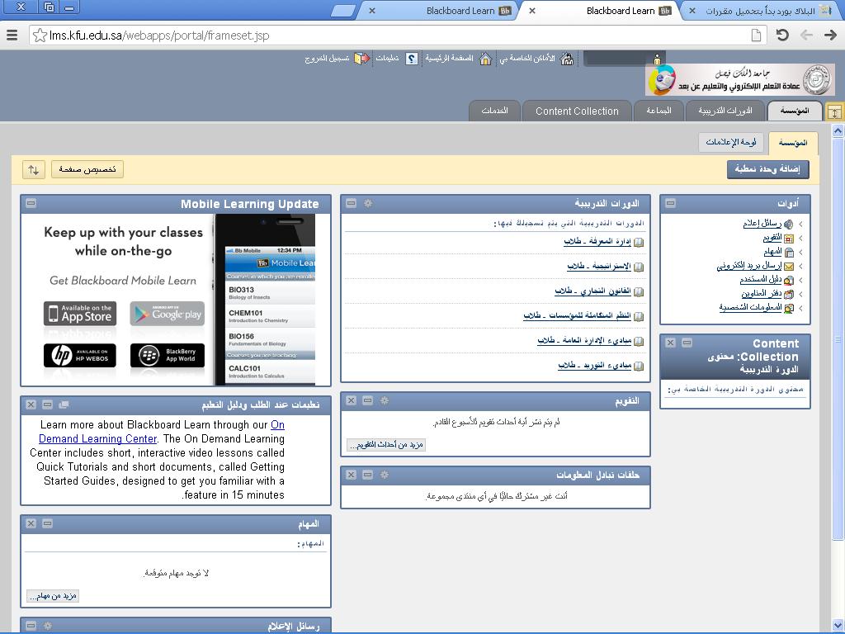Open the الخدمات main tab
The width and height of the screenshot is (845, 634).
pos(494,111)
